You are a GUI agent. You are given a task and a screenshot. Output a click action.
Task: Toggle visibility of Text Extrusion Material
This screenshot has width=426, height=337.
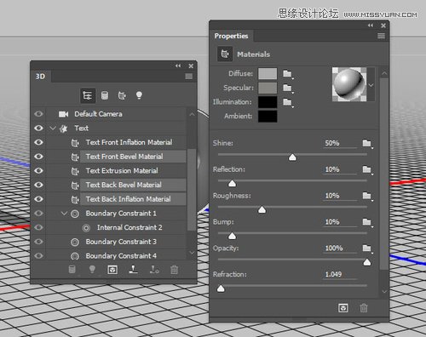[38, 171]
